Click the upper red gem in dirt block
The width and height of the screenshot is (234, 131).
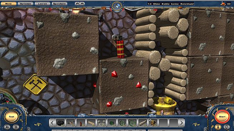coord(114,74)
